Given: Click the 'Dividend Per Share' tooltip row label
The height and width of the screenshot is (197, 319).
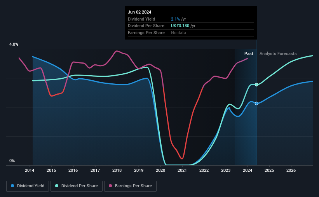Looking at the screenshot, I should point(146,26).
